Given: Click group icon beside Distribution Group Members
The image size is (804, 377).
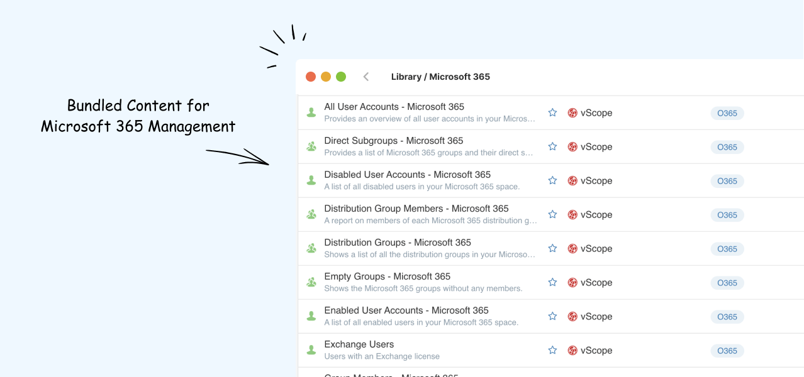Looking at the screenshot, I should (x=311, y=214).
